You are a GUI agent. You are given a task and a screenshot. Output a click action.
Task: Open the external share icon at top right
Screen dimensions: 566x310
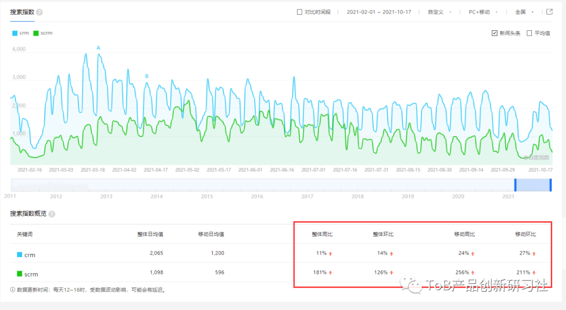click(x=550, y=12)
